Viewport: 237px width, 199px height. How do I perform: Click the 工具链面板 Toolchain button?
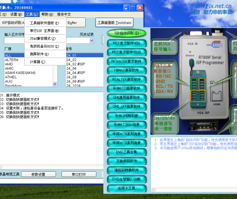[x=114, y=23]
